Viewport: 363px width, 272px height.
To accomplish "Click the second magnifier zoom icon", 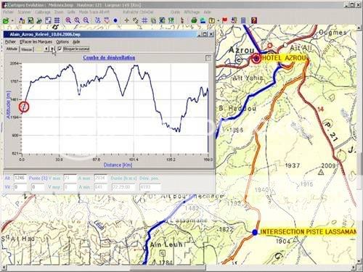I will 77,20.
